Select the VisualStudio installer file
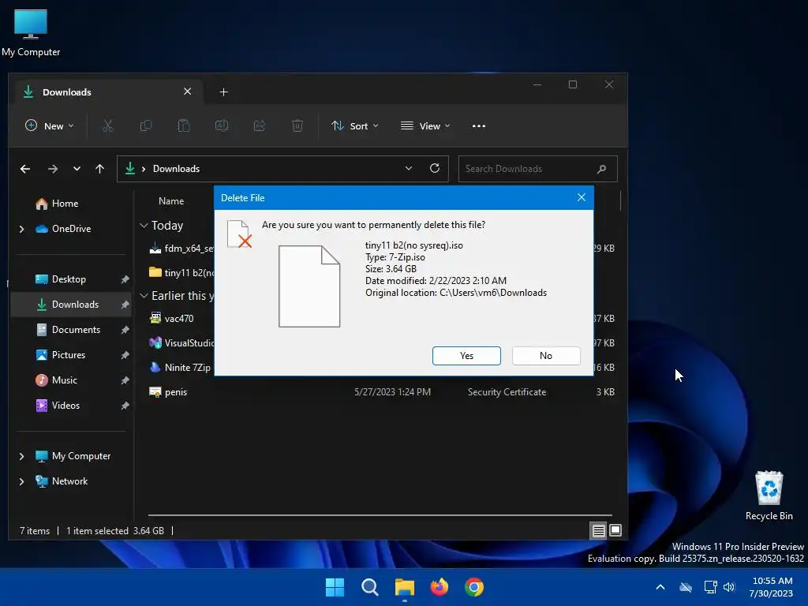Viewport: 808px width, 606px height. [181, 343]
